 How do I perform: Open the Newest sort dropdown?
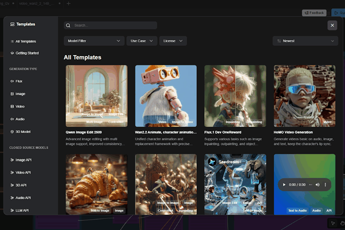coord(305,41)
